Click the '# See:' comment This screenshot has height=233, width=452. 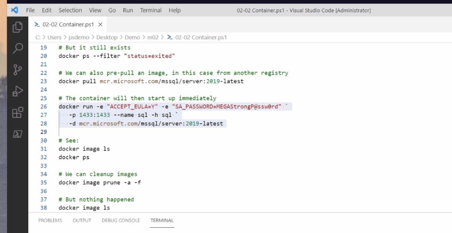[x=68, y=141]
